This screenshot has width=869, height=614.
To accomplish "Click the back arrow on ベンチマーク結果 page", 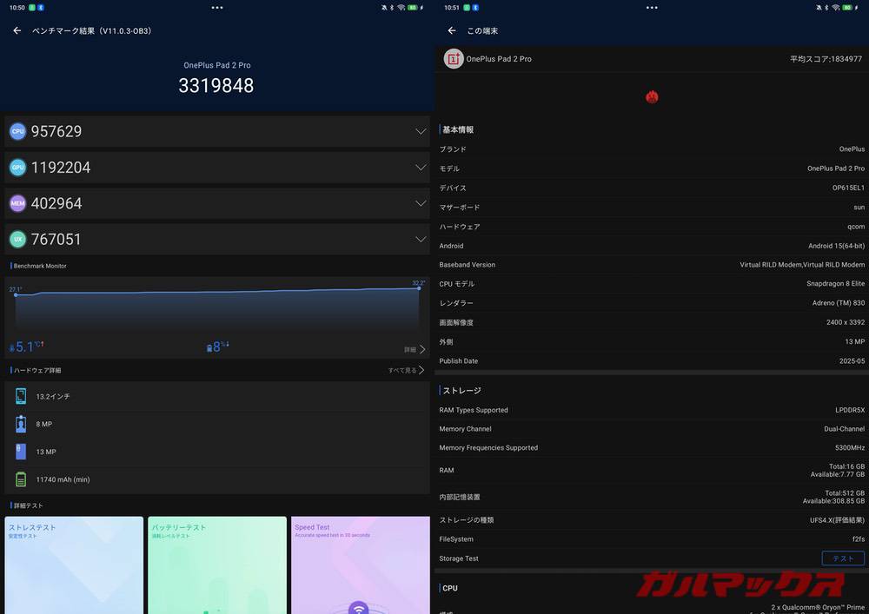I will point(16,30).
